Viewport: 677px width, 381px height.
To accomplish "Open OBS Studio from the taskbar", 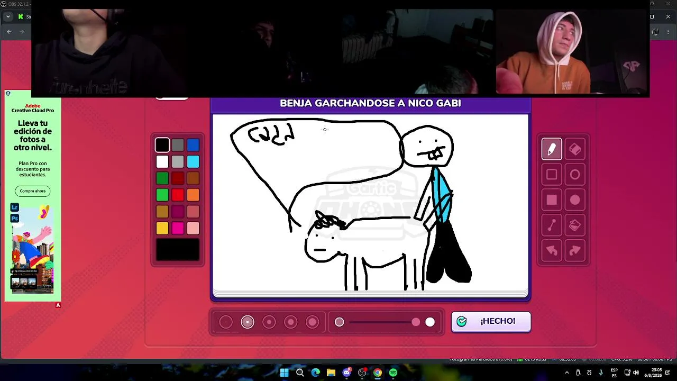I will 362,373.
